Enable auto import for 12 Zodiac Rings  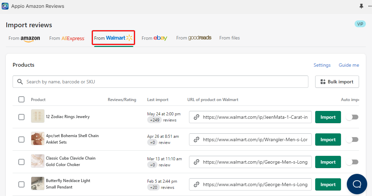352,117
